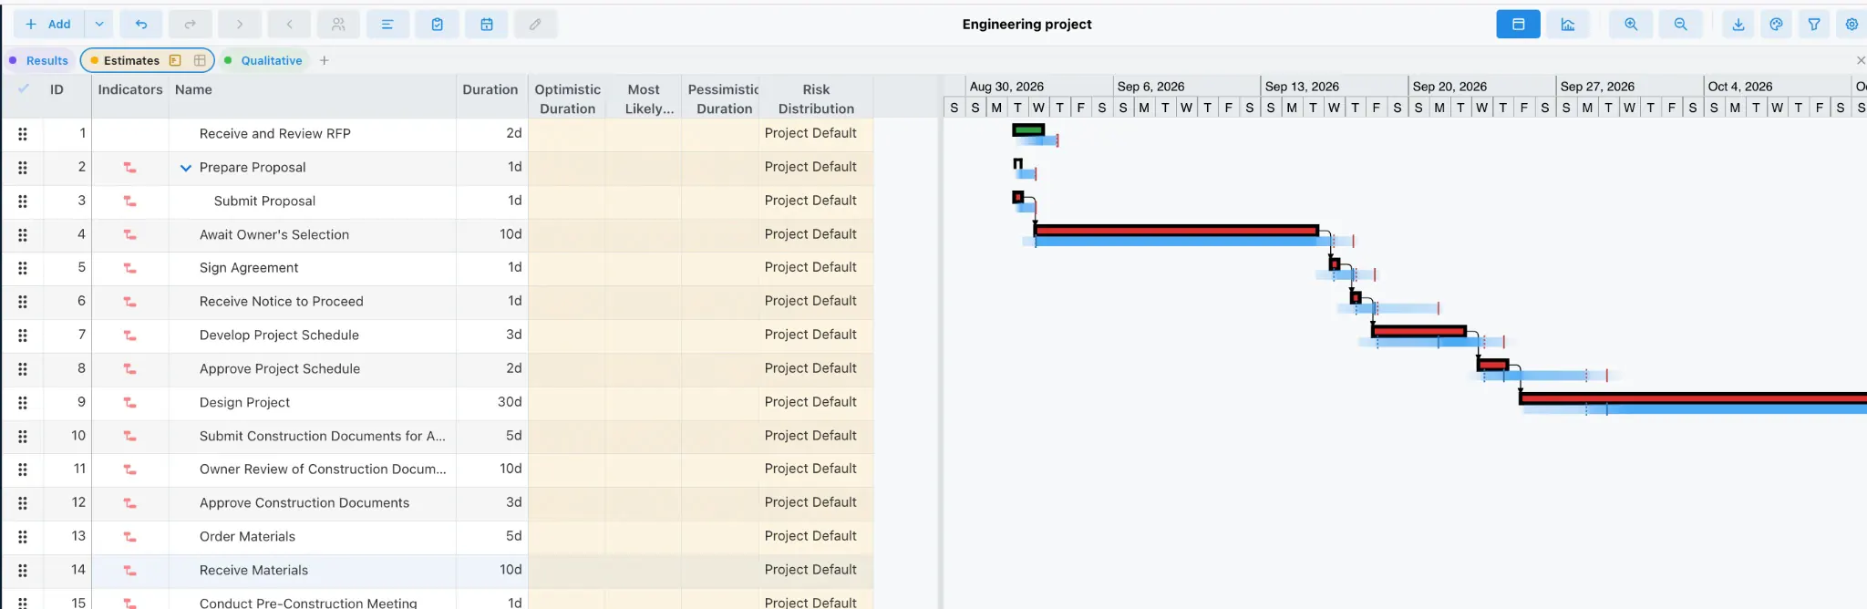Open the calendar icon in toolbar
Screen dimensions: 1867x609
487,25
